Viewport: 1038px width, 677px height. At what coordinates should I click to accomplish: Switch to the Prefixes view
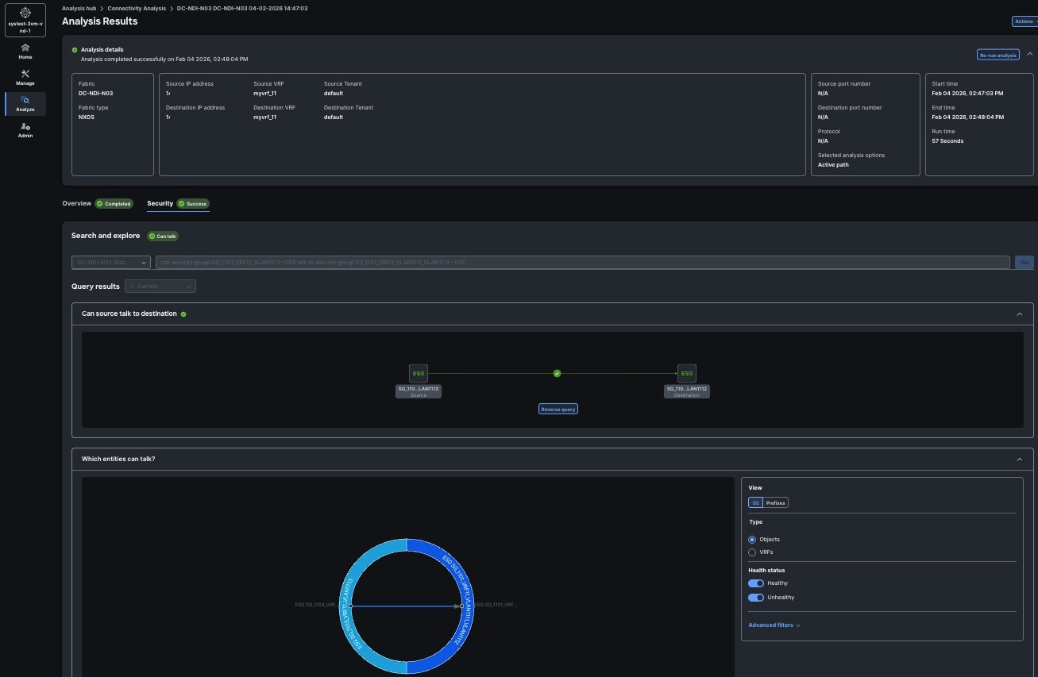pyautogui.click(x=775, y=502)
